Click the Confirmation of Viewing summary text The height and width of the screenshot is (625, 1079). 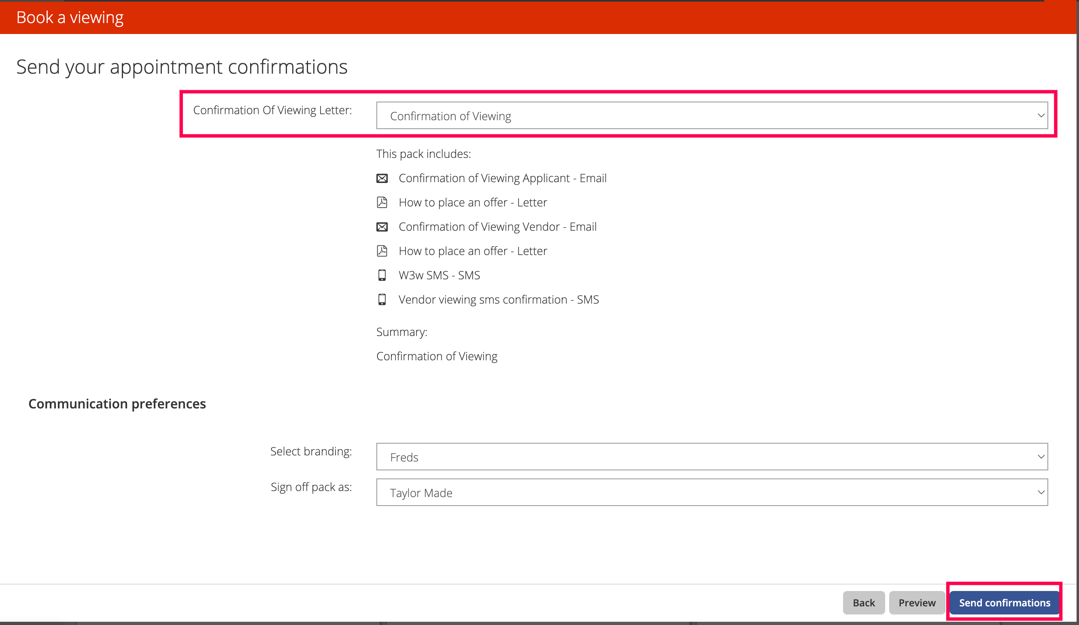tap(437, 356)
